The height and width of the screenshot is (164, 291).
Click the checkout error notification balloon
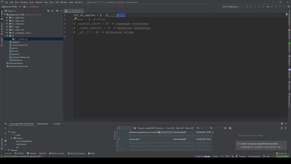(261, 145)
